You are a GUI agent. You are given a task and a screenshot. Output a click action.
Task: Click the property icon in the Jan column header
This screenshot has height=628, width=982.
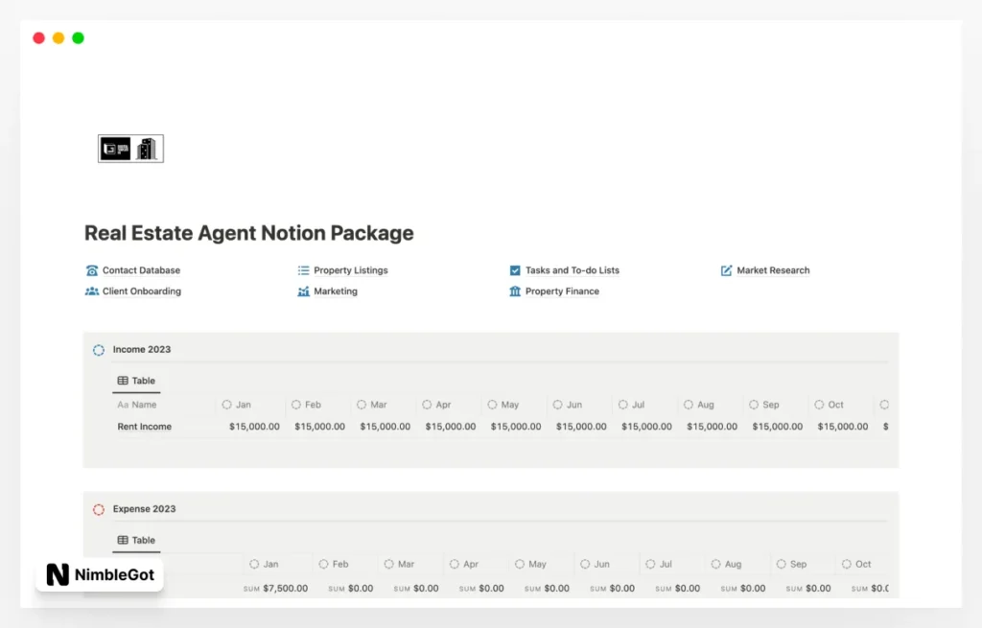tap(227, 405)
